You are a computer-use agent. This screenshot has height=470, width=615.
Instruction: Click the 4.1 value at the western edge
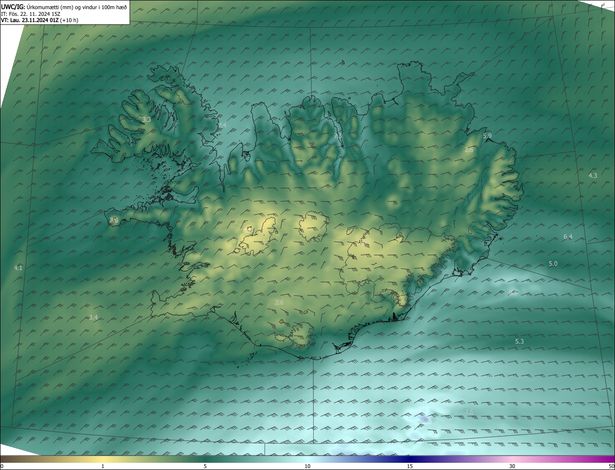18,268
